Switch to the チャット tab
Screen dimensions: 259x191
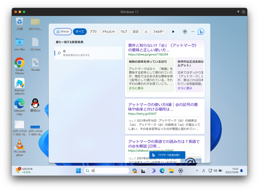click(x=63, y=31)
